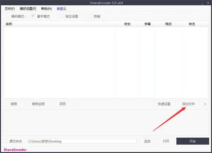Enable the 拼接 checkbox
The width and height of the screenshot is (212, 153).
(x=90, y=16)
